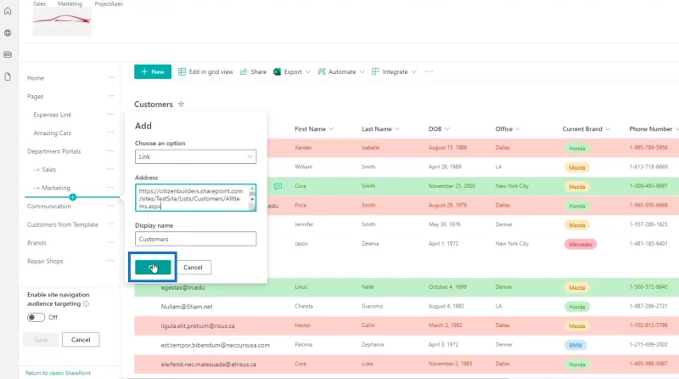Click the November 25, 2000 DOB cell
The height and width of the screenshot is (379, 679).
452,186
